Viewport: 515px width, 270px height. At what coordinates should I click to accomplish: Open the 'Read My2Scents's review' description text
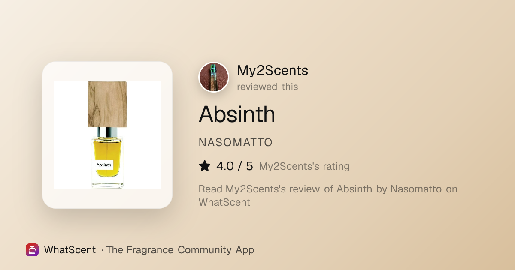click(x=328, y=195)
